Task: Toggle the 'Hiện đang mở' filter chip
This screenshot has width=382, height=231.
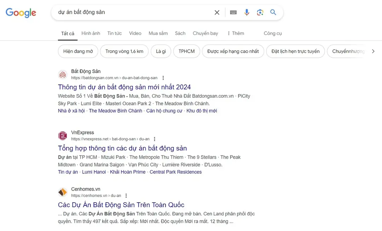Action: (78, 51)
